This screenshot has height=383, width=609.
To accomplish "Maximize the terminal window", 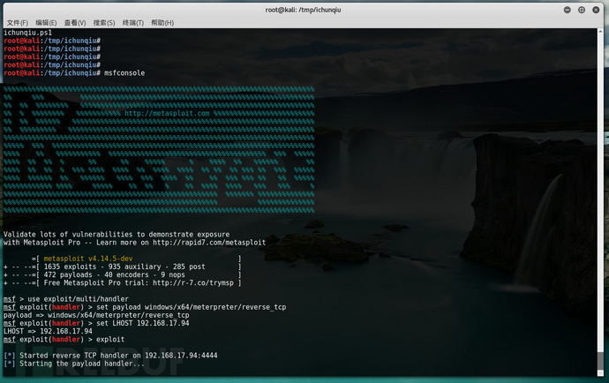I will coord(582,10).
